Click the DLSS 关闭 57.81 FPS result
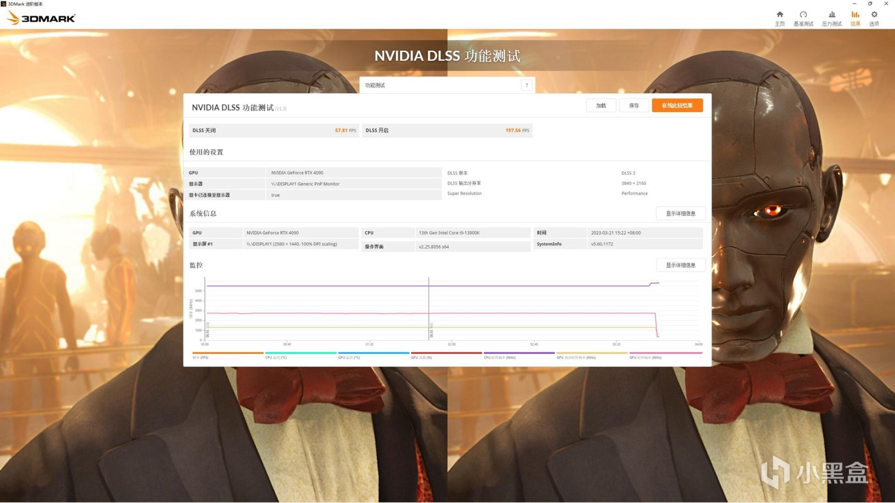The width and height of the screenshot is (895, 503). tap(274, 130)
